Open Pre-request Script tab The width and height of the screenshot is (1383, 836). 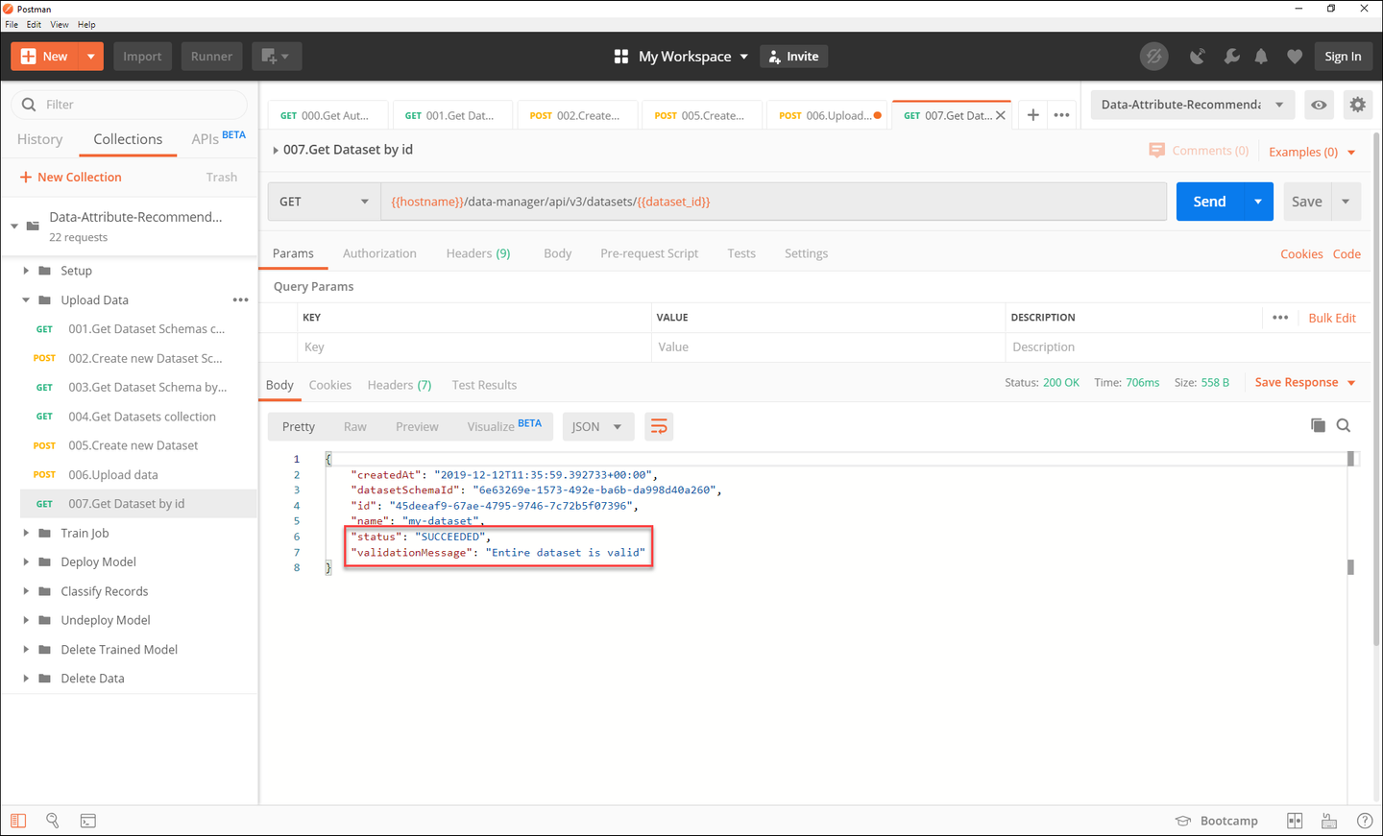pyautogui.click(x=649, y=253)
